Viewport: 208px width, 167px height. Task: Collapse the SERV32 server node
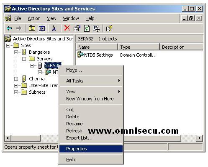(32, 65)
